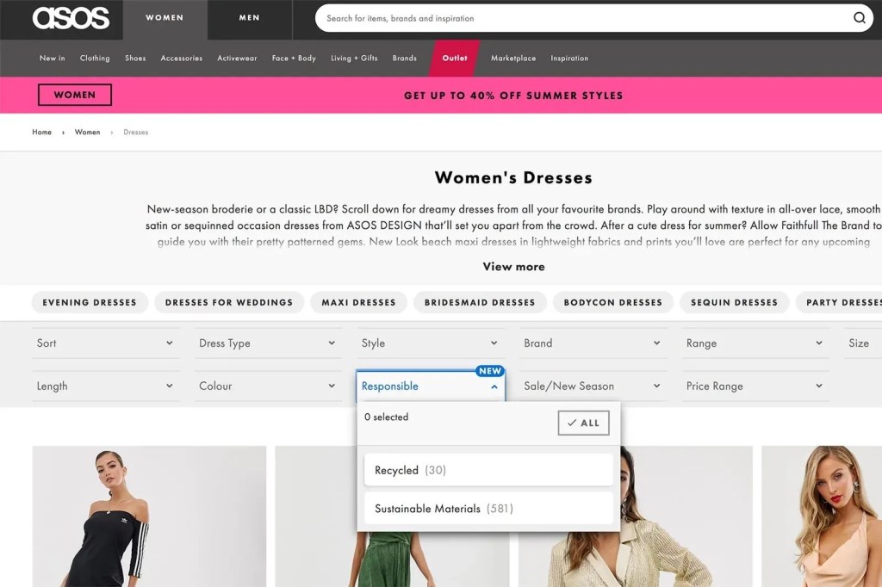Switch to the MEN tab
Screen dimensions: 882x587
(x=249, y=18)
